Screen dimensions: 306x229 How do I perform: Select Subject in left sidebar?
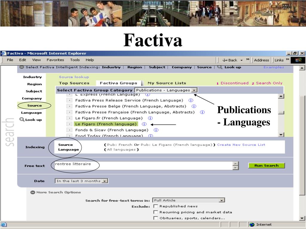[34, 91]
